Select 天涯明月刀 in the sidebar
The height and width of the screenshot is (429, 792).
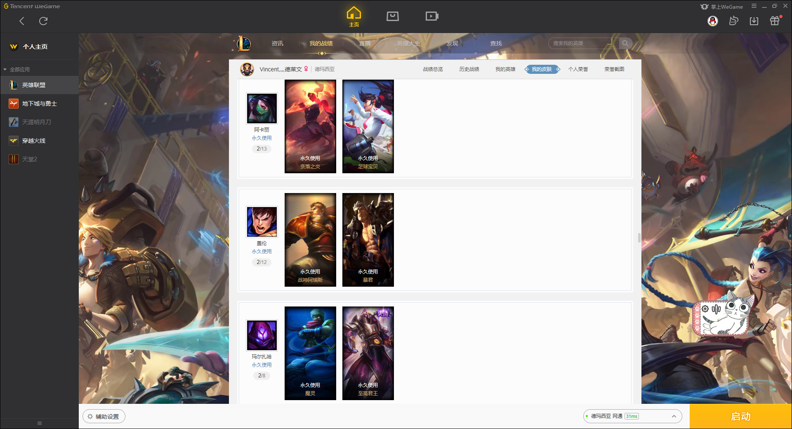click(39, 122)
